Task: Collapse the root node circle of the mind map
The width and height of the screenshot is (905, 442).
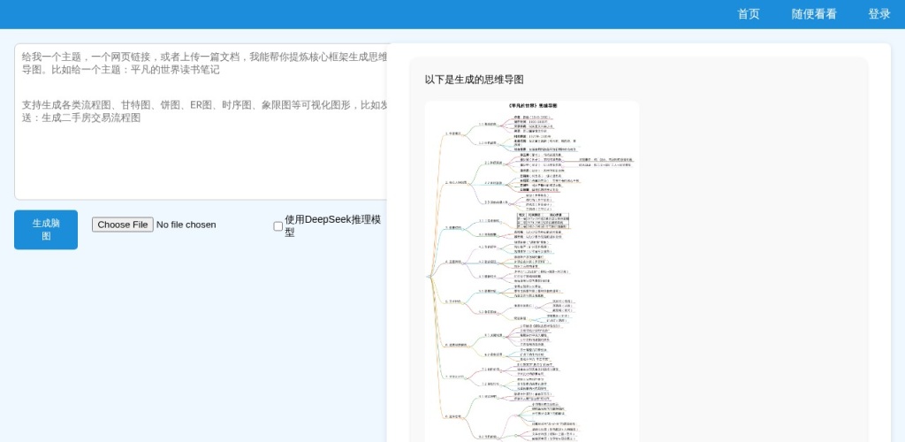Action: pyautogui.click(x=428, y=277)
